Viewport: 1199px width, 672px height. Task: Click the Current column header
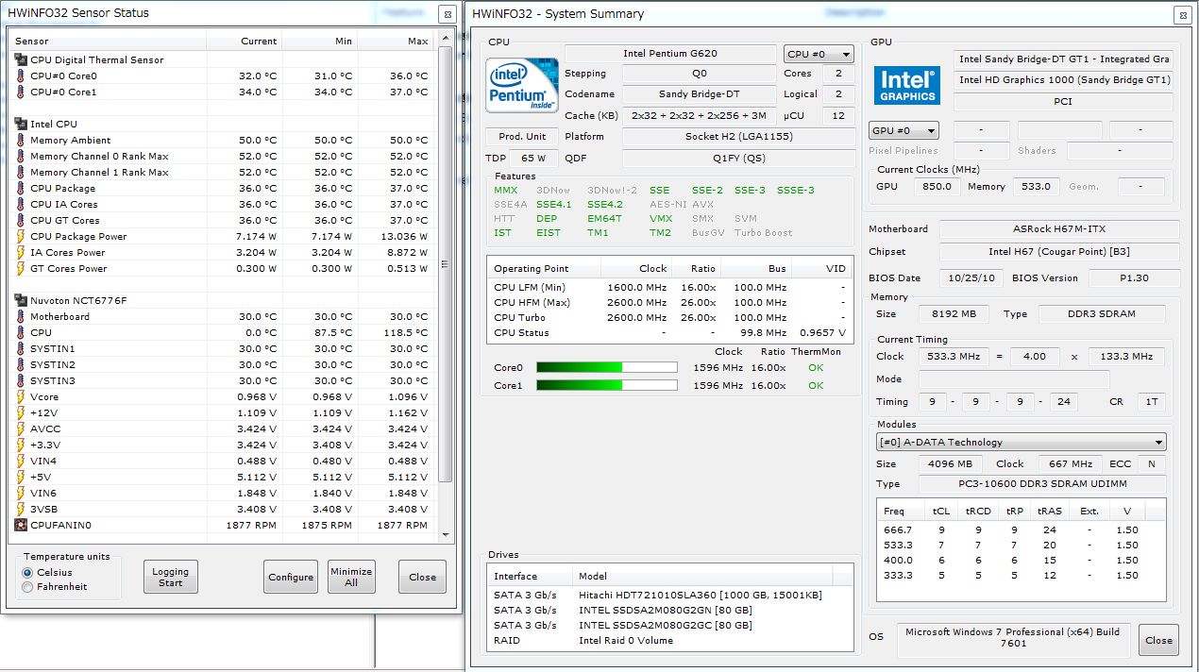coord(244,41)
